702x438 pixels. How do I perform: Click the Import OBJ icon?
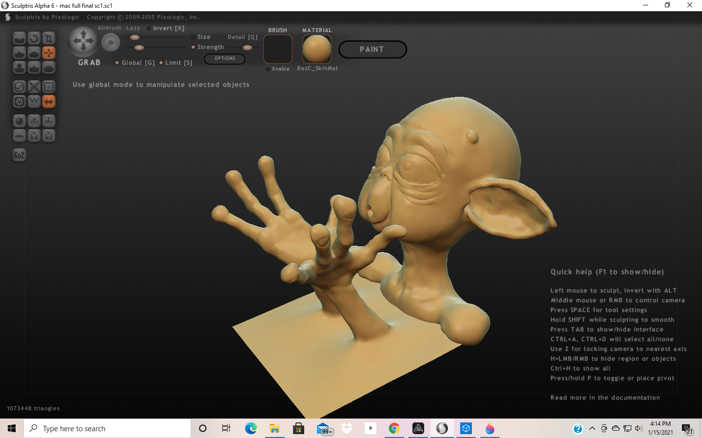pos(34,121)
